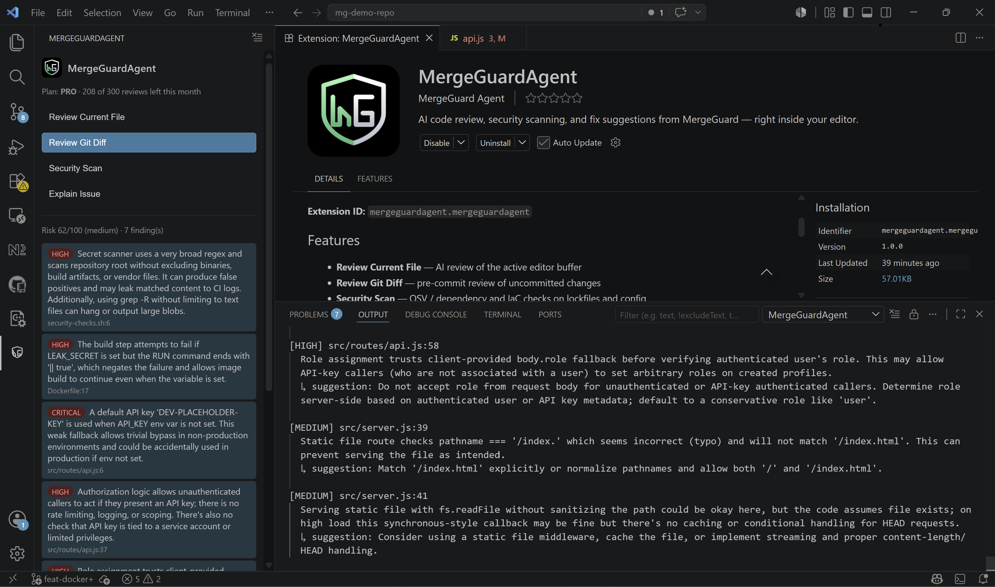The image size is (995, 587).
Task: Click the sidebar findings vertical scrollbar
Action: coord(269,227)
